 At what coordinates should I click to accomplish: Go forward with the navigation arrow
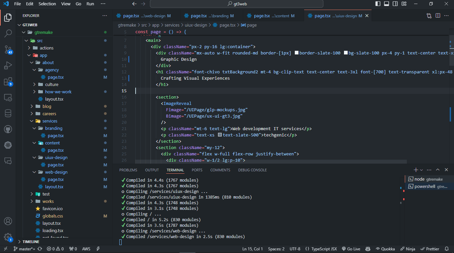(143, 4)
